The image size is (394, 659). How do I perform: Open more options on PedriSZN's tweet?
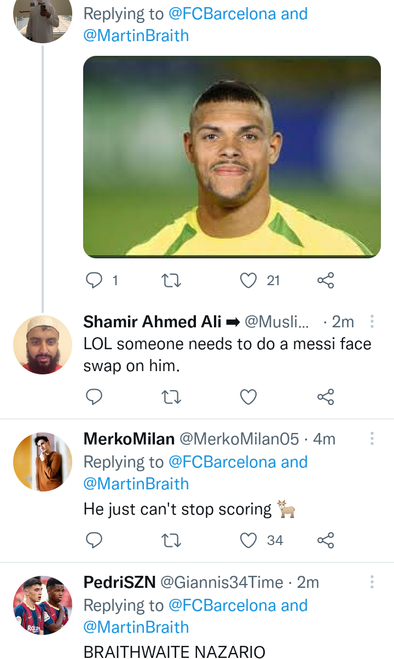tap(372, 582)
